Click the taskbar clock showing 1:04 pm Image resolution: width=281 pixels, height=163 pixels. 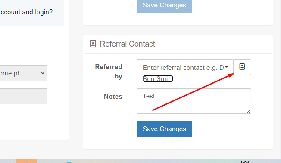(x=249, y=162)
